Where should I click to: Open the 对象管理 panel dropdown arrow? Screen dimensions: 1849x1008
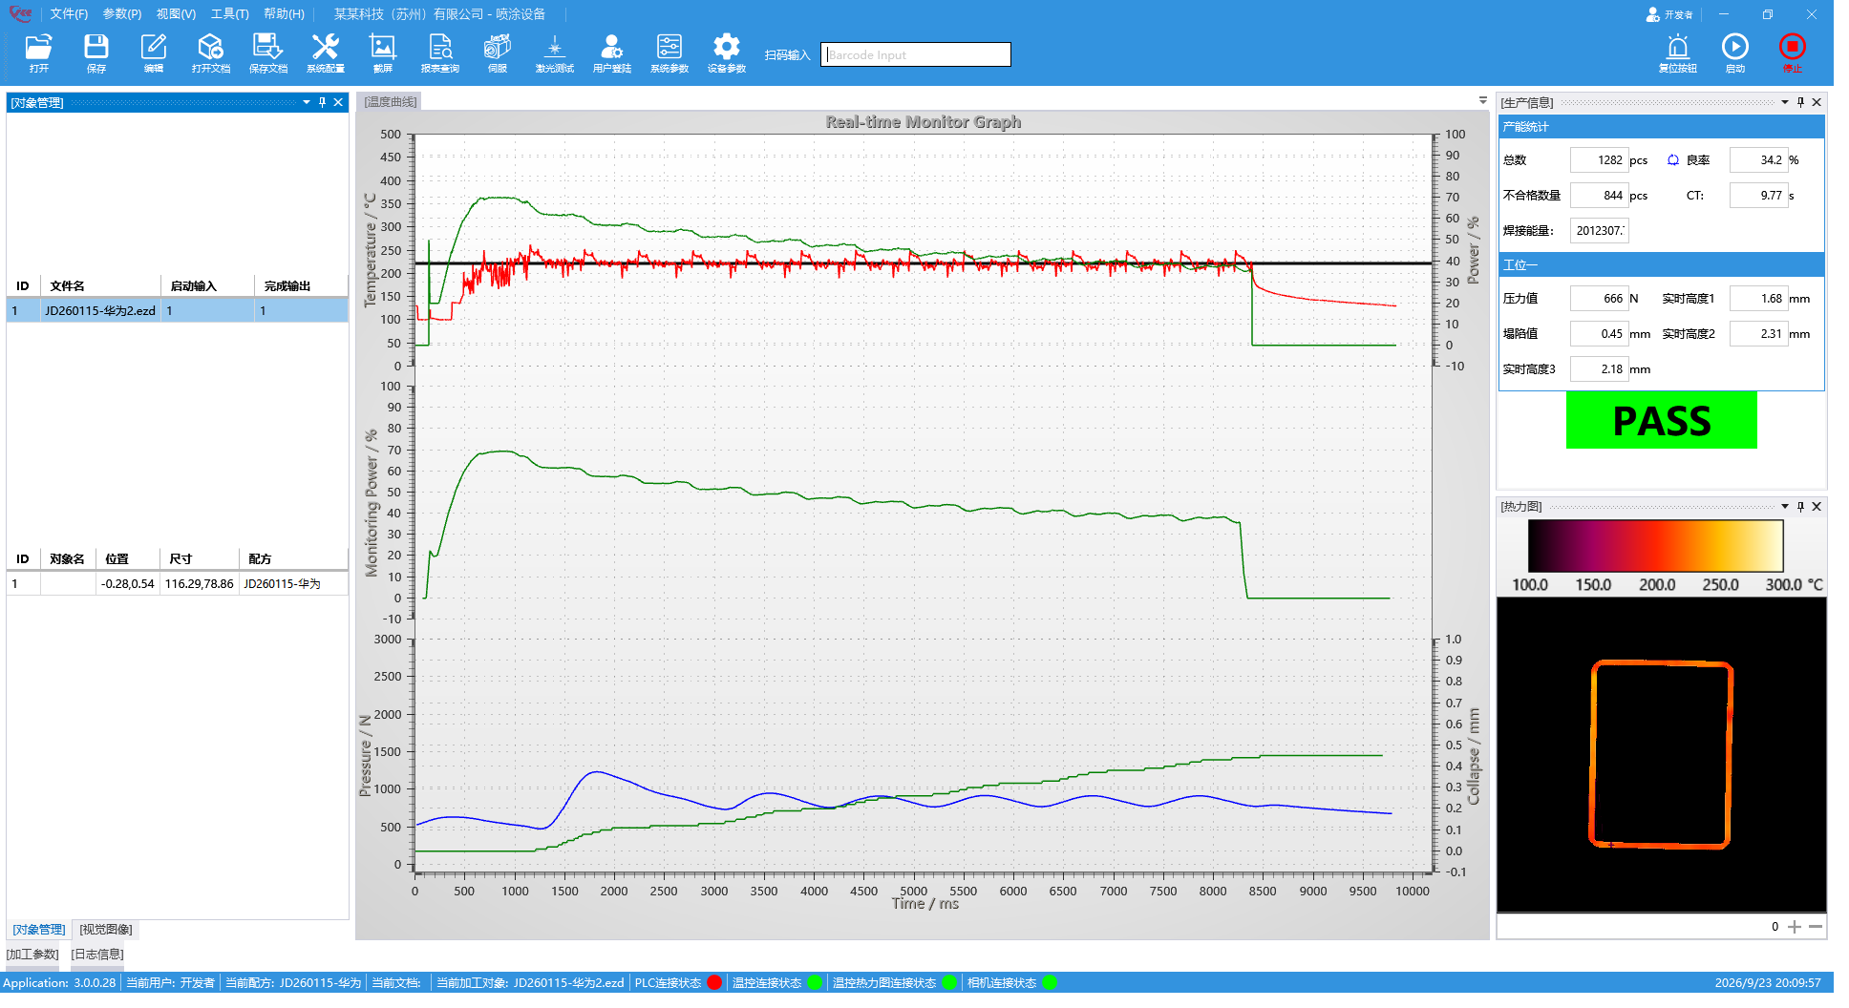(307, 102)
